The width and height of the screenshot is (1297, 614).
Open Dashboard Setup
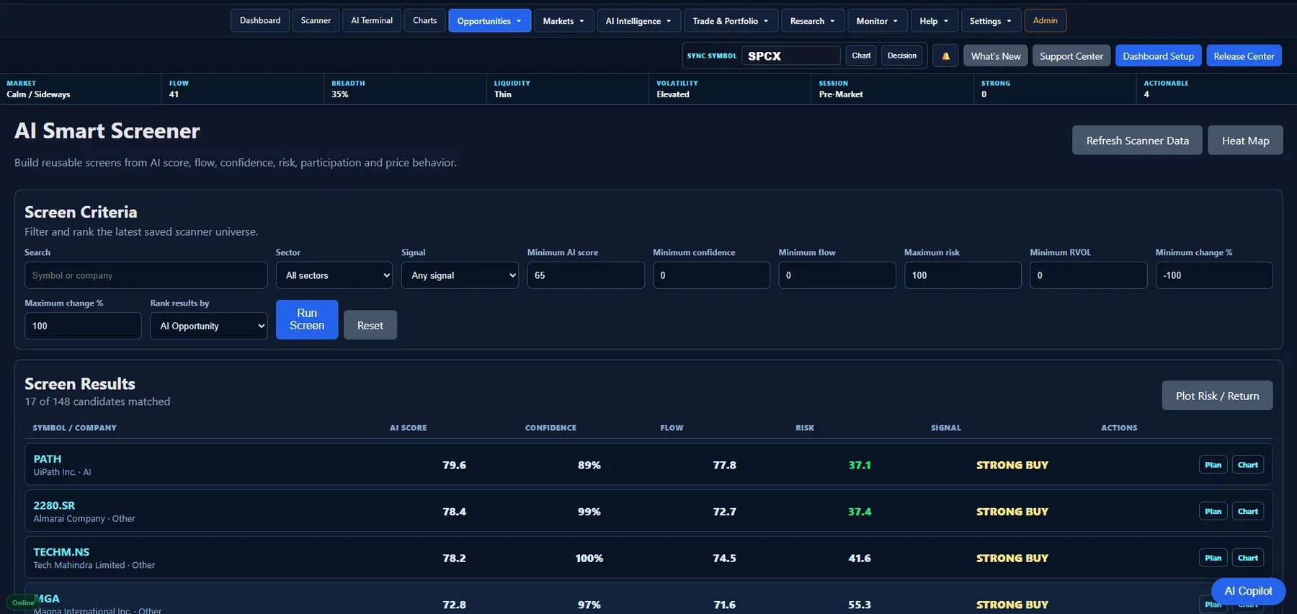tap(1158, 55)
